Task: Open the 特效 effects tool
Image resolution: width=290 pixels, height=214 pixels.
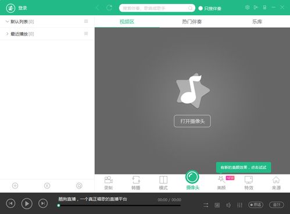Action: [x=249, y=183]
